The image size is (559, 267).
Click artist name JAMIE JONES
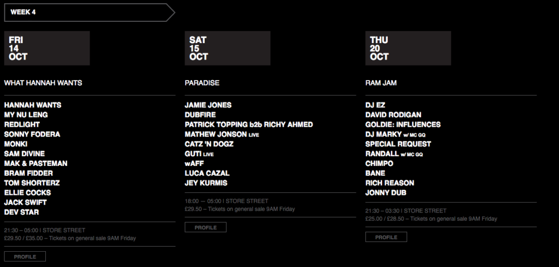(x=208, y=105)
